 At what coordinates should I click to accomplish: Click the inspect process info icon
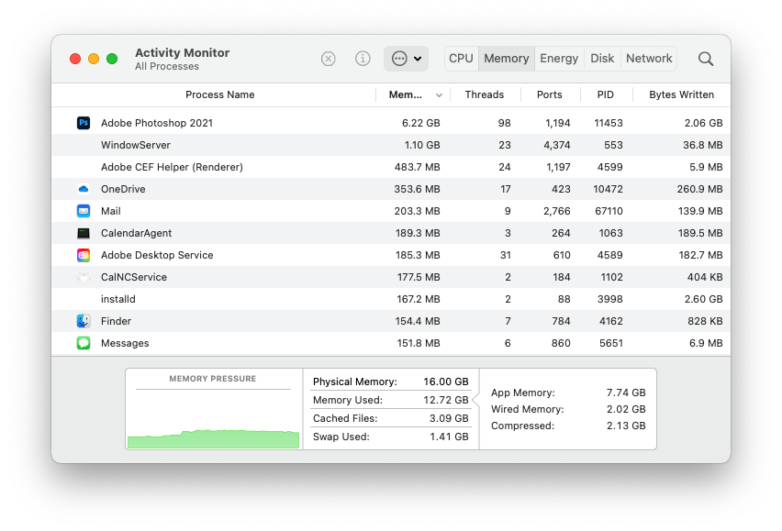(363, 59)
